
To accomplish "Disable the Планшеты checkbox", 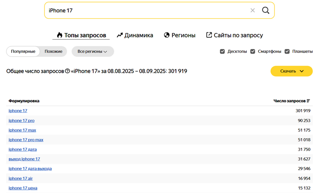I will click(287, 52).
